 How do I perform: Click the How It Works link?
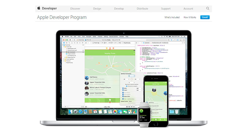click(190, 17)
